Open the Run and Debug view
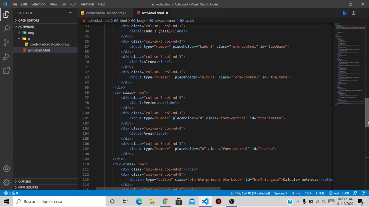This screenshot has width=369, height=207. [x=6, y=57]
